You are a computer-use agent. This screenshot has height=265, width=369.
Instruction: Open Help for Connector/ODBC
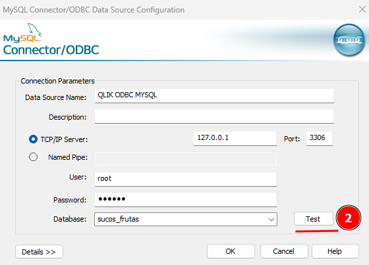(335, 251)
